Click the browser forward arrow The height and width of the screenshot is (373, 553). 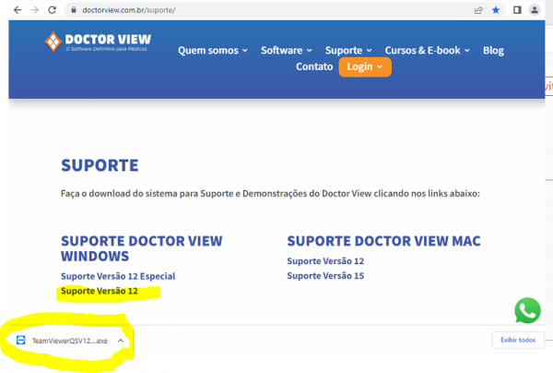point(35,9)
